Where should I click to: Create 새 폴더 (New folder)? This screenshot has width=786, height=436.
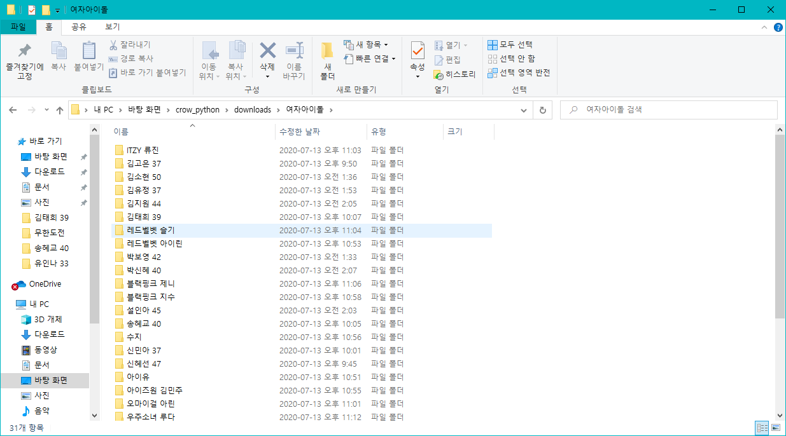tap(327, 60)
